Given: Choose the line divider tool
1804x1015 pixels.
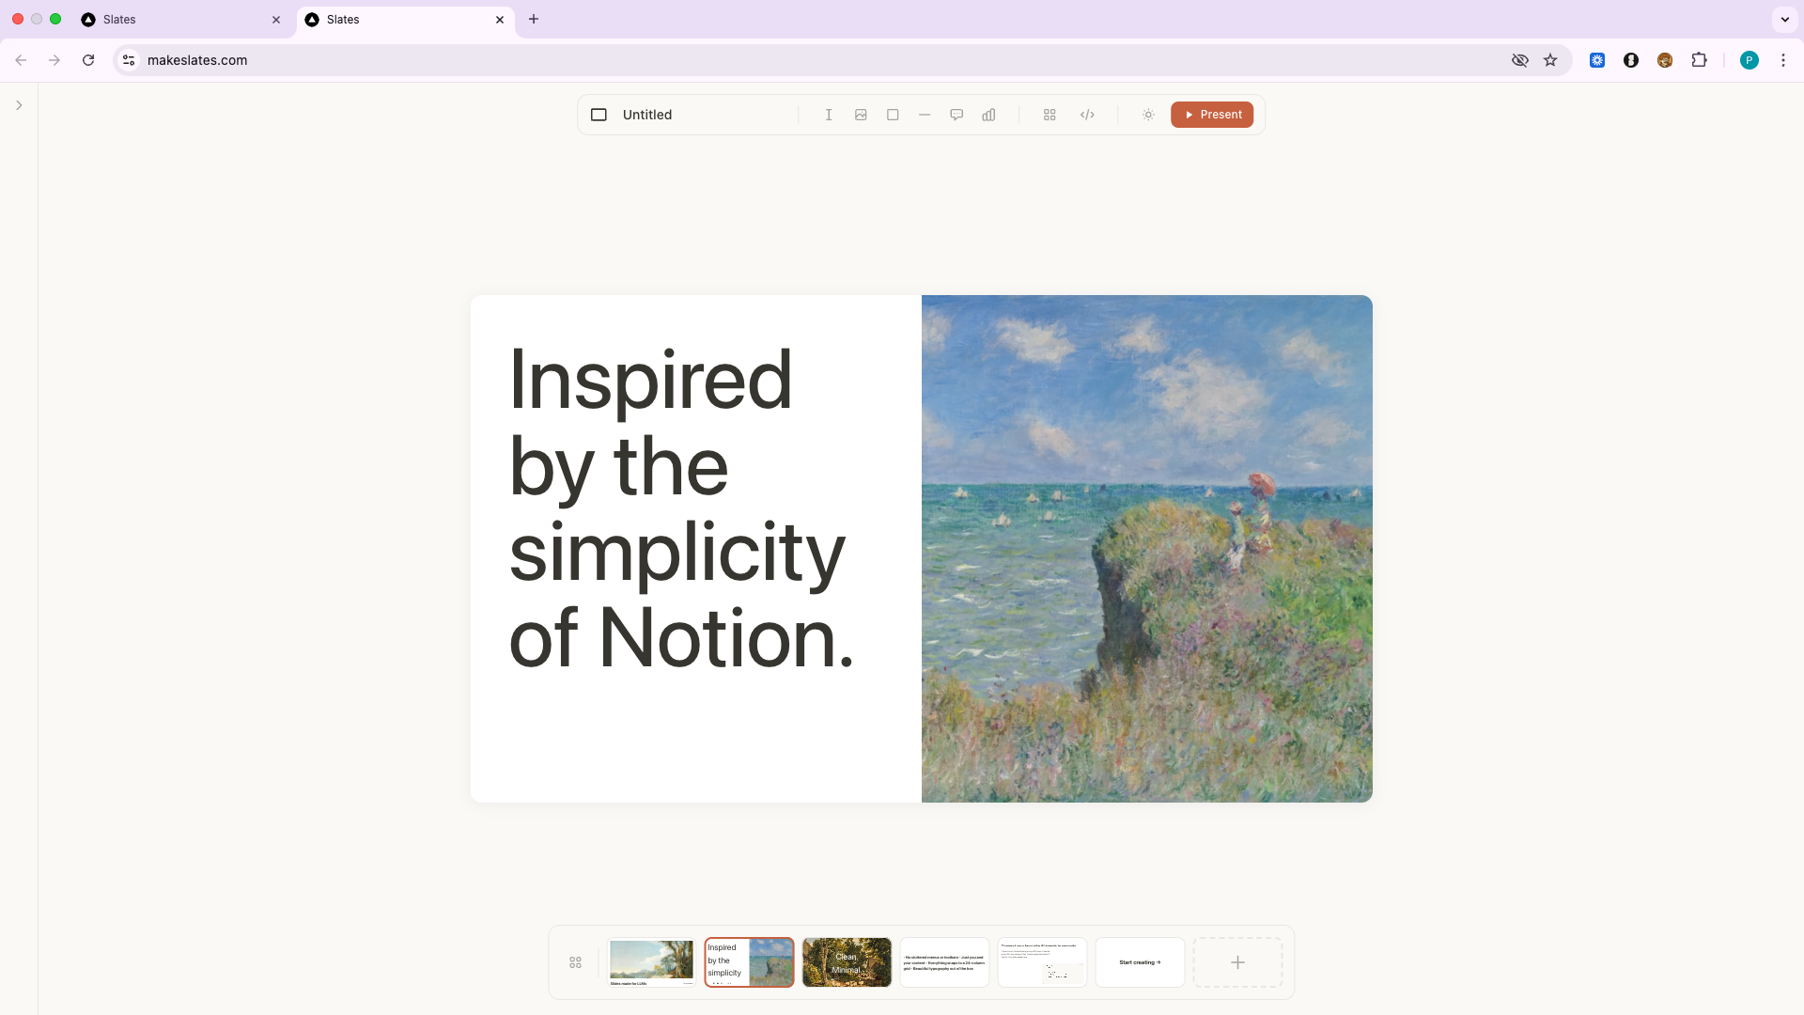Looking at the screenshot, I should pyautogui.click(x=925, y=115).
